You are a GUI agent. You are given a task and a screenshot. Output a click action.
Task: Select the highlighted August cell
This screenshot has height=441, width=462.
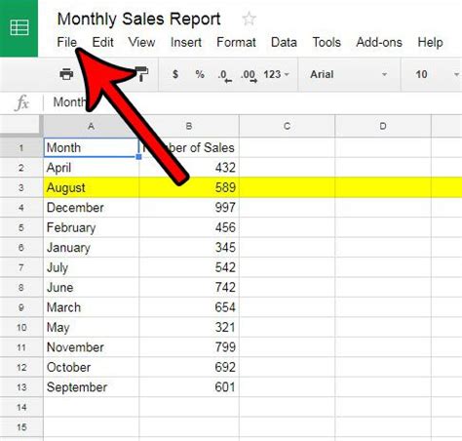92,187
